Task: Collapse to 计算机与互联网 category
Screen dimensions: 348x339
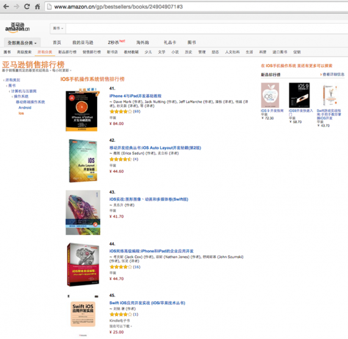Action: tap(24, 91)
